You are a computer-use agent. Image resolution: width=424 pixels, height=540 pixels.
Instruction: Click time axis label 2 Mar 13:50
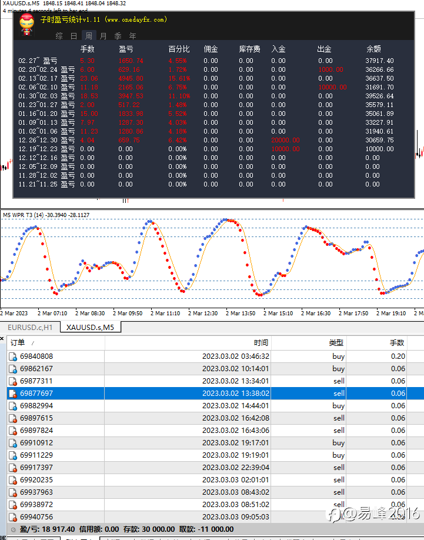(x=241, y=314)
